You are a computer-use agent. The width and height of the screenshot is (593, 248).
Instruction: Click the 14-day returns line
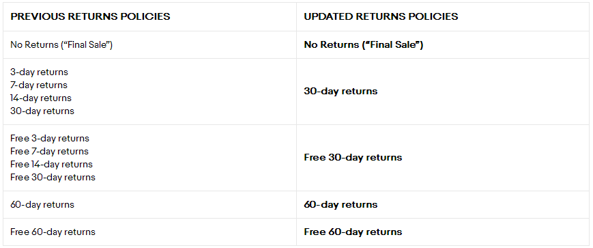(x=41, y=98)
